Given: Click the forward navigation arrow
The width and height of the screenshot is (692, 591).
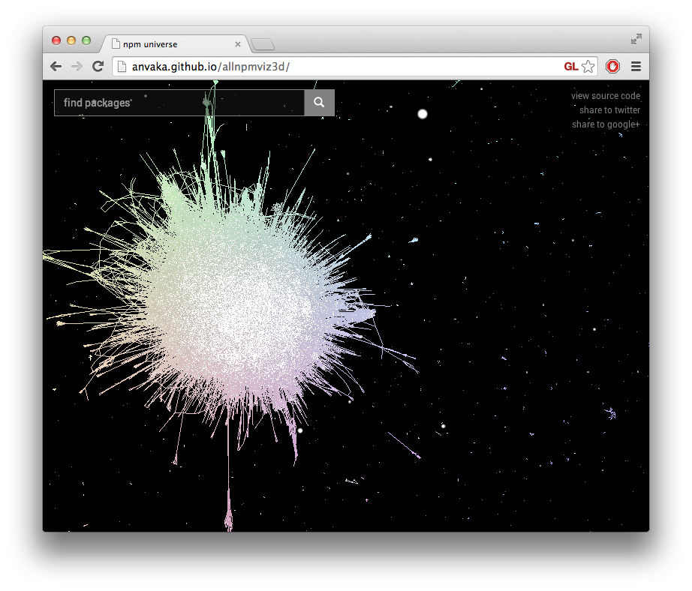Looking at the screenshot, I should pyautogui.click(x=77, y=66).
